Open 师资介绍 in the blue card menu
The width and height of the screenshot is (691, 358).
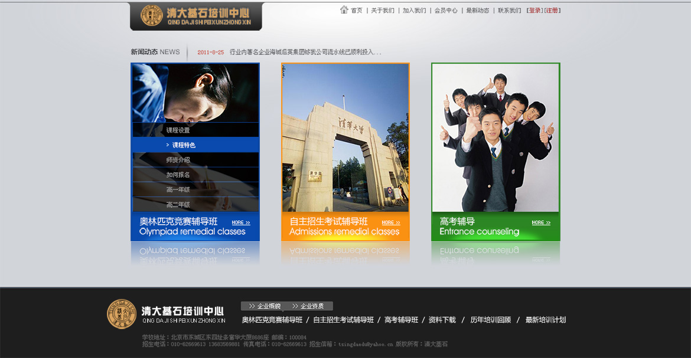coord(195,160)
